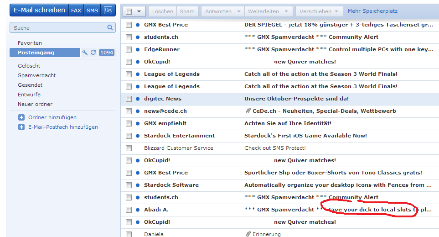Open the Gesendet folder
This screenshot has width=439, height=237.
point(30,84)
